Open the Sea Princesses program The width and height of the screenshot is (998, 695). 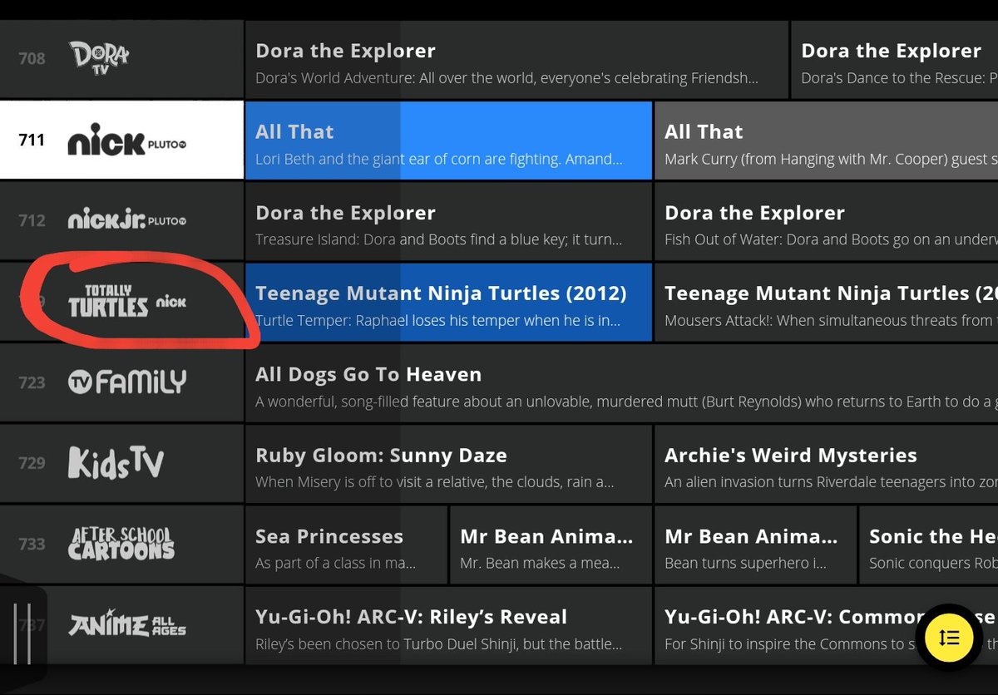click(346, 545)
